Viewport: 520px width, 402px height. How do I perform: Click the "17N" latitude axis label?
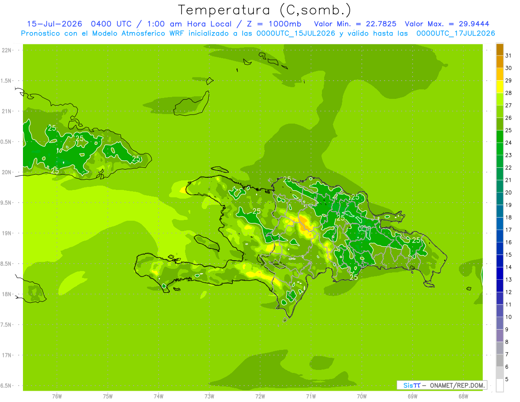(x=7, y=355)
